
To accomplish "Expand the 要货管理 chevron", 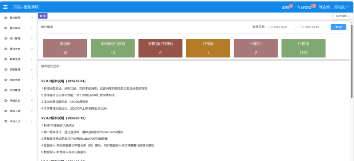I will tap(31, 18).
